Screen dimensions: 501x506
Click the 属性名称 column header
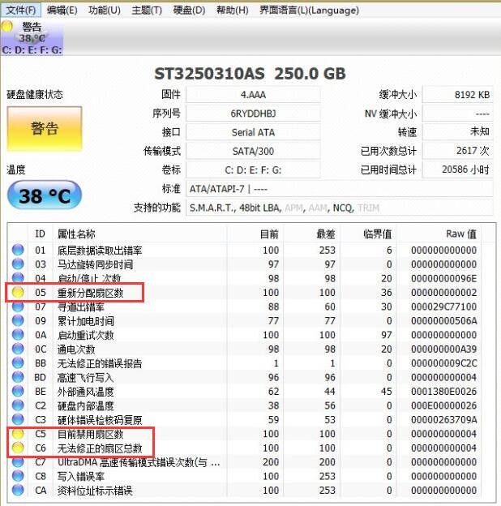coord(80,234)
